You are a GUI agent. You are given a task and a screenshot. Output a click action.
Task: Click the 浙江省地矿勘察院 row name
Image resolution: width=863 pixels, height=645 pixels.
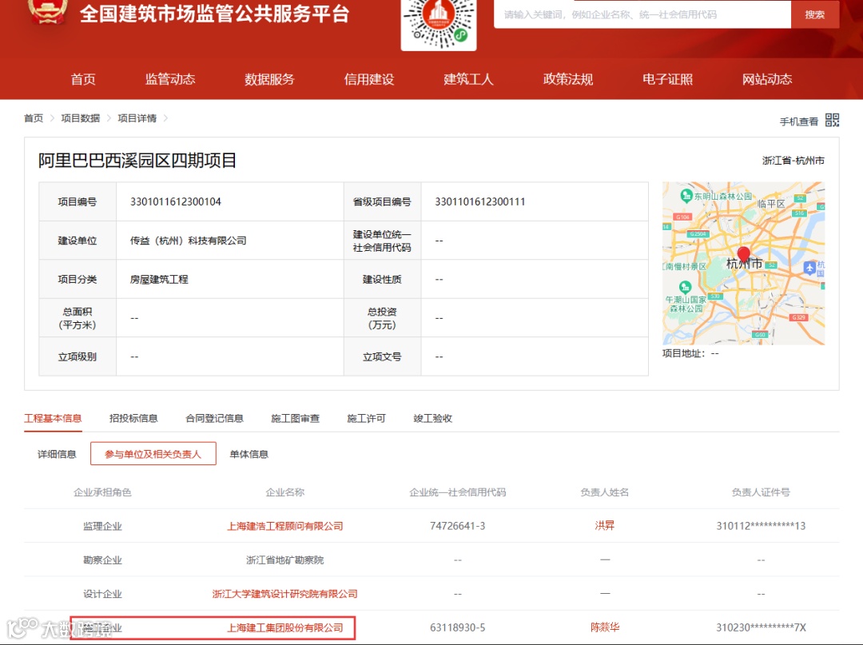(285, 560)
